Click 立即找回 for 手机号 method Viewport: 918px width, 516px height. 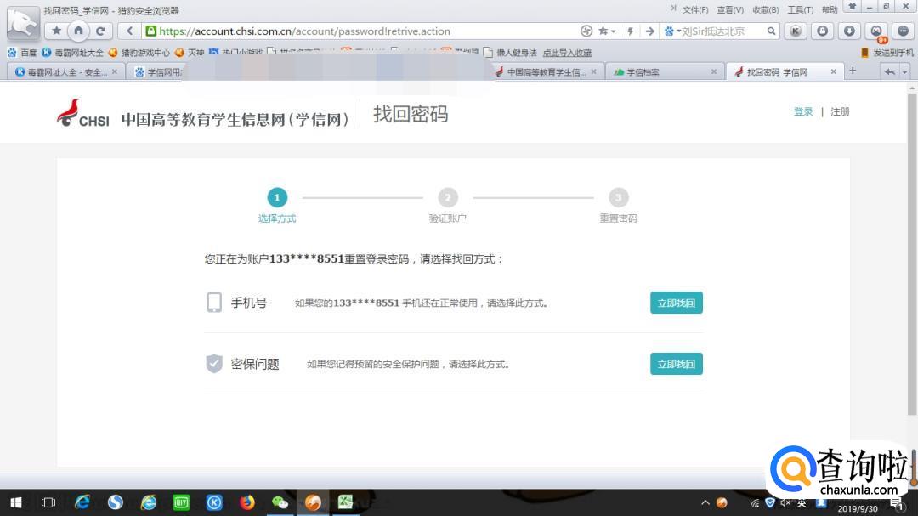tap(677, 303)
